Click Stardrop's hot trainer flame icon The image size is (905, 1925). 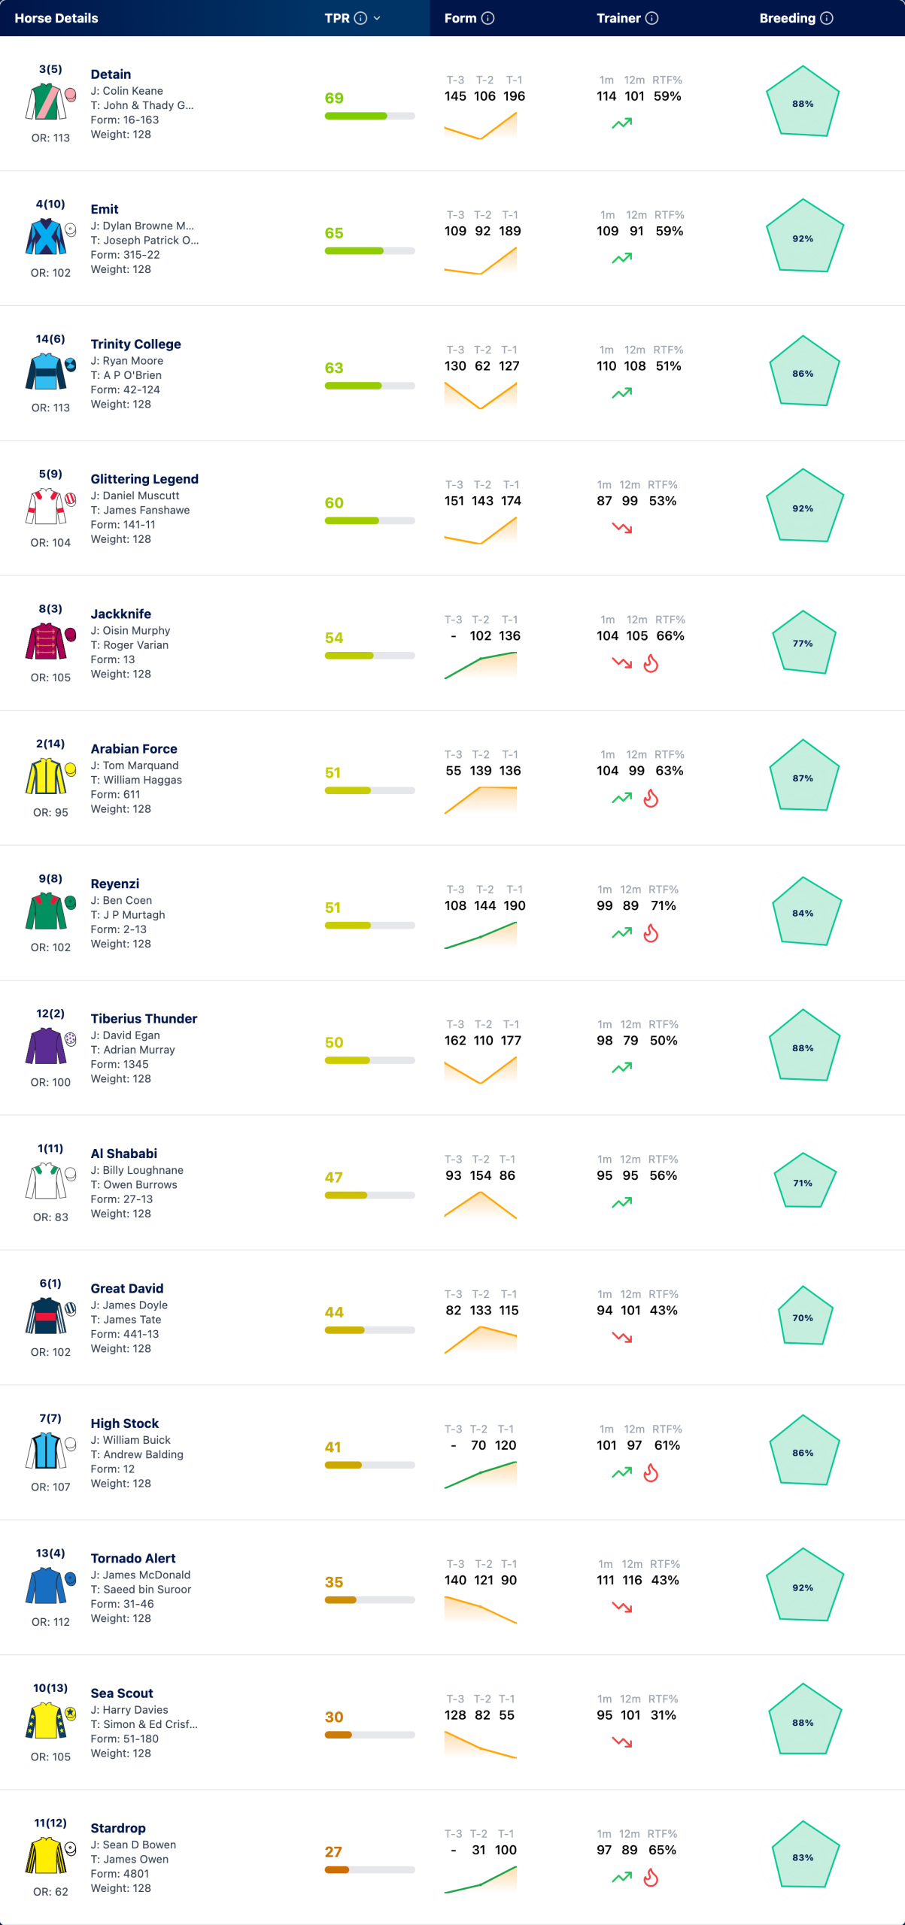pos(651,1878)
